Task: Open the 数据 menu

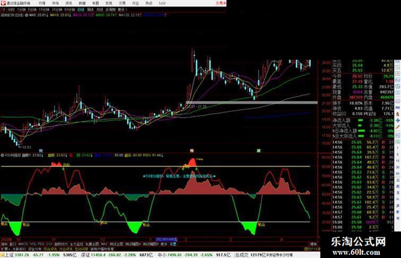Action: (82, 3)
